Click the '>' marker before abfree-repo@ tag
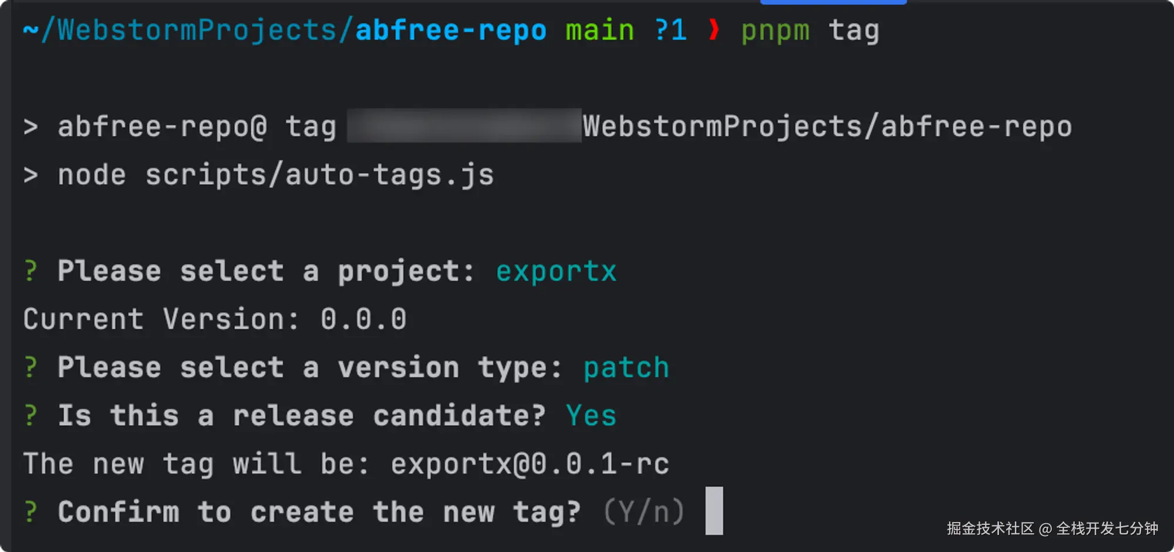This screenshot has width=1174, height=552. coord(31,127)
